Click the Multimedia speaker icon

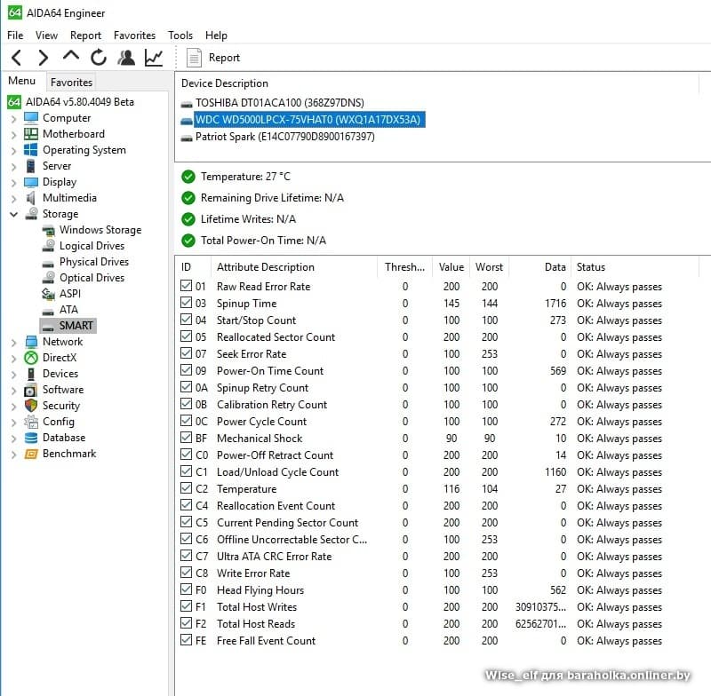31,197
